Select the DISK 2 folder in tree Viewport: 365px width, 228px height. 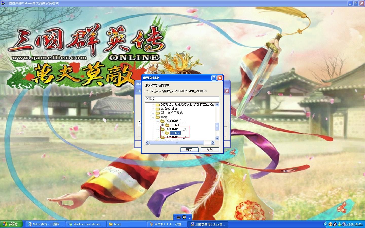click(175, 133)
